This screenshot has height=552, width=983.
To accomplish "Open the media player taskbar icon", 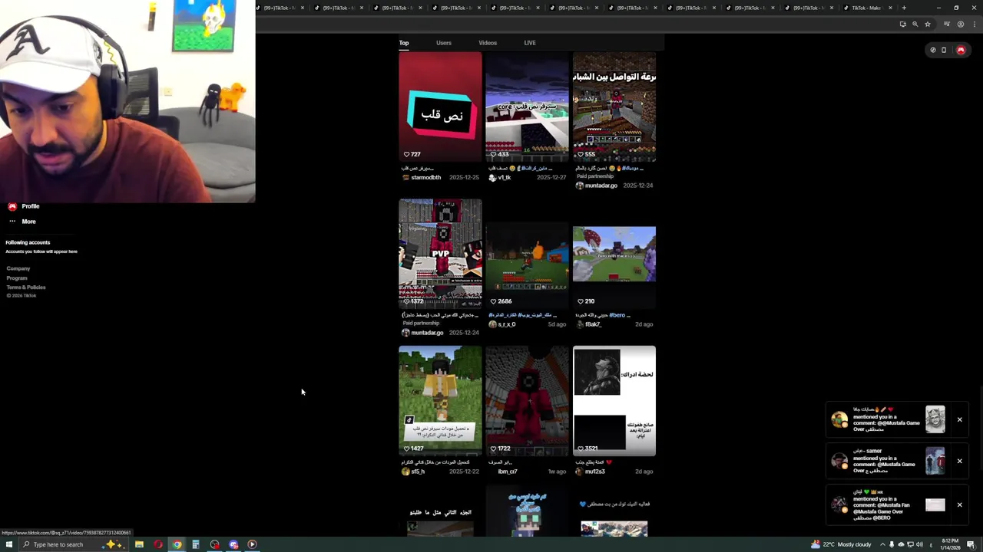I will (x=252, y=544).
